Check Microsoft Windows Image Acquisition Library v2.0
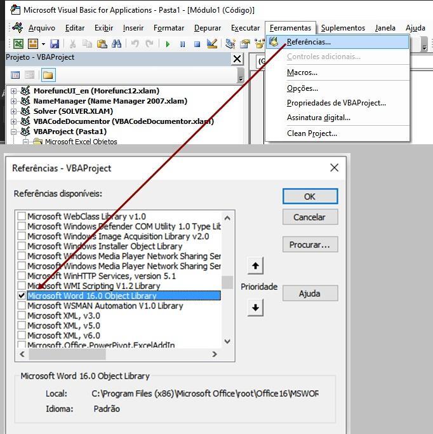This screenshot has width=433, height=434. tap(22, 236)
